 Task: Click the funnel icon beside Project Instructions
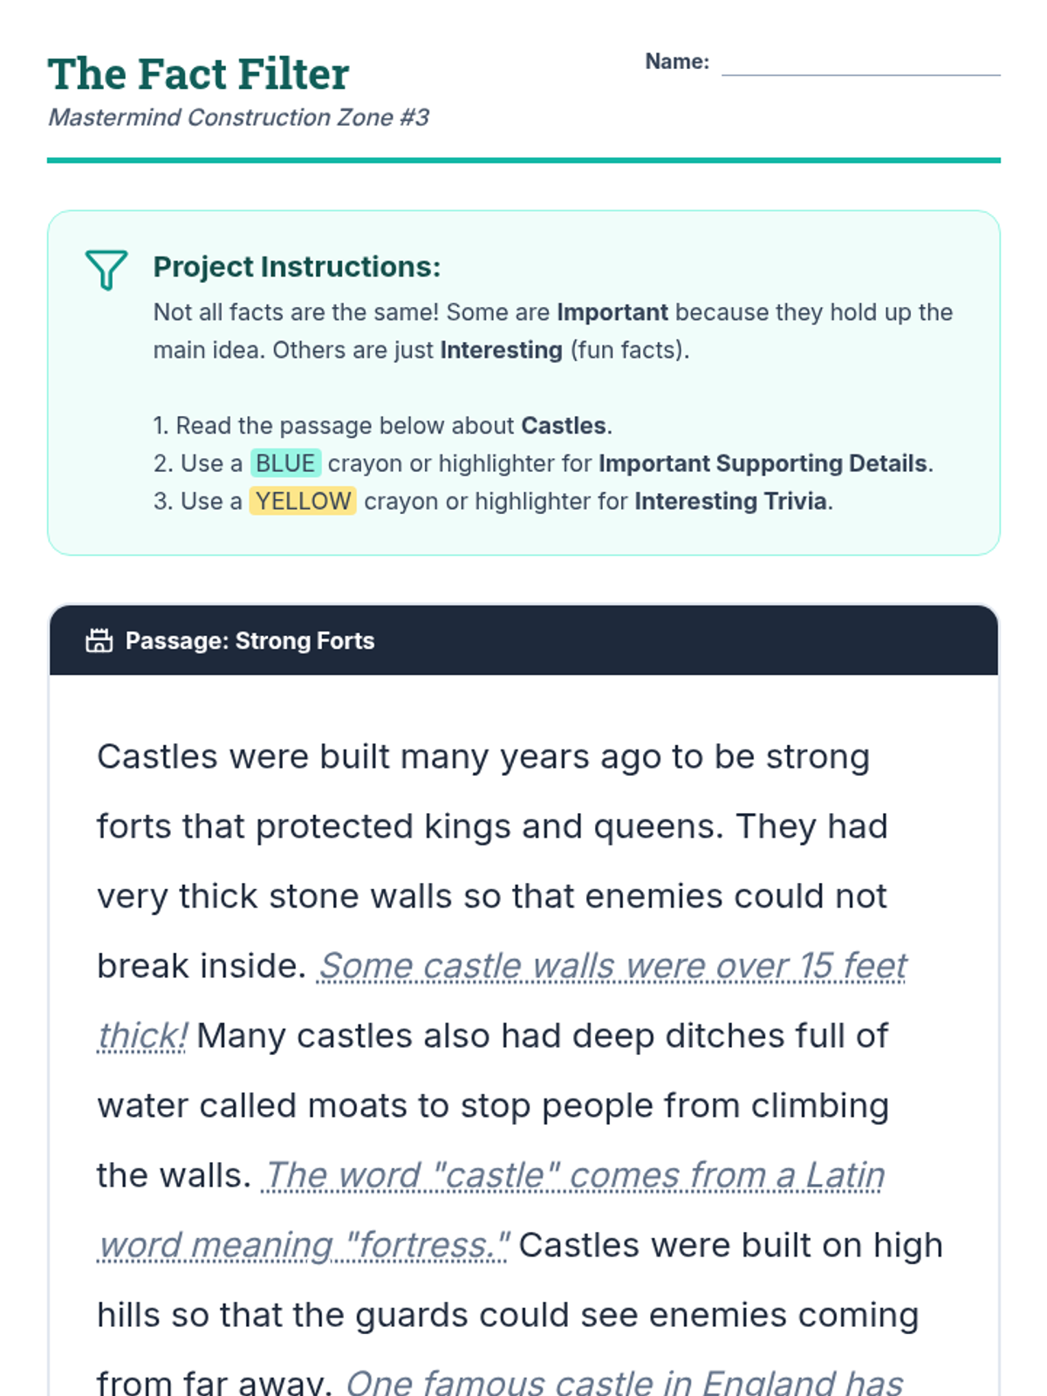(x=106, y=270)
